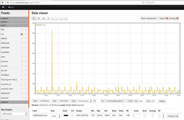
Task: Check right axis checkbox for psent feed
Action: (x=26, y=57)
